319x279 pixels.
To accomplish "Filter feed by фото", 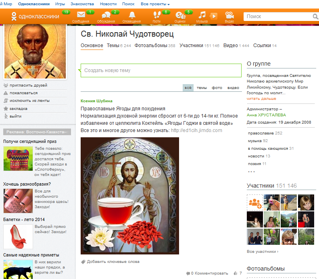I will point(217,88).
